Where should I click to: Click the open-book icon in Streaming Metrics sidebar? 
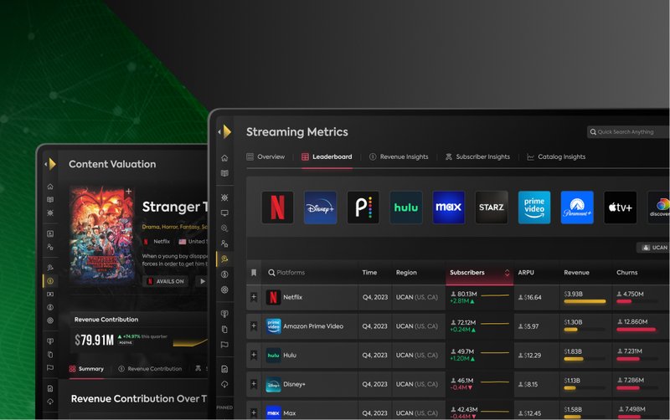[x=224, y=173]
